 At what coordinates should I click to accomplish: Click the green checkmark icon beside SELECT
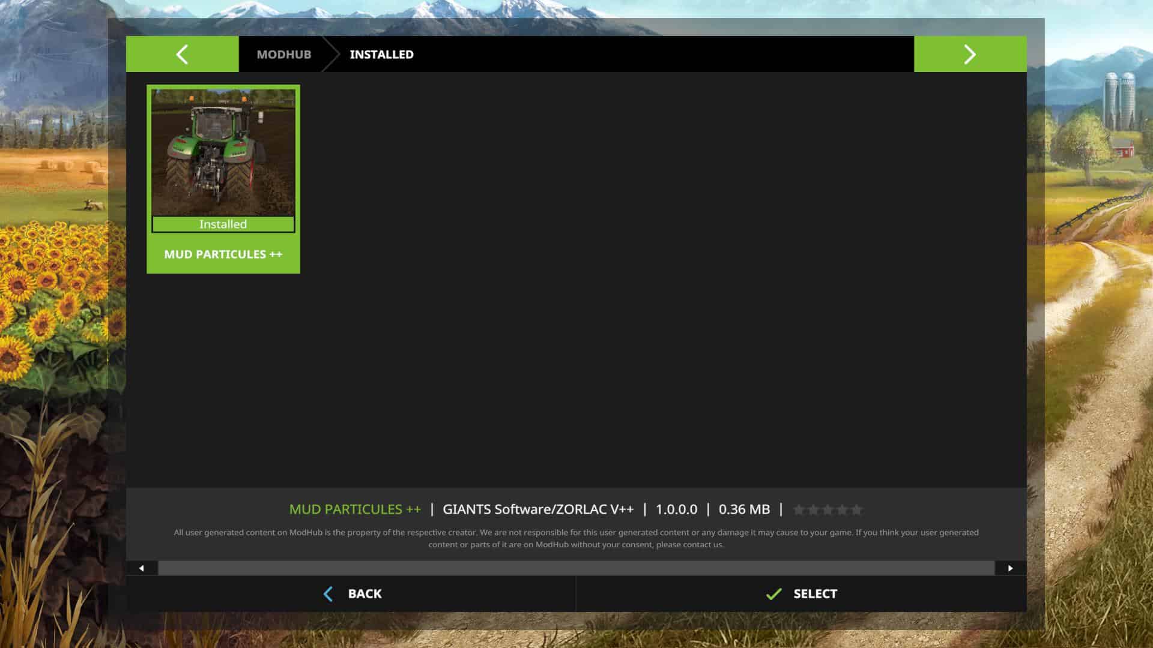(773, 594)
